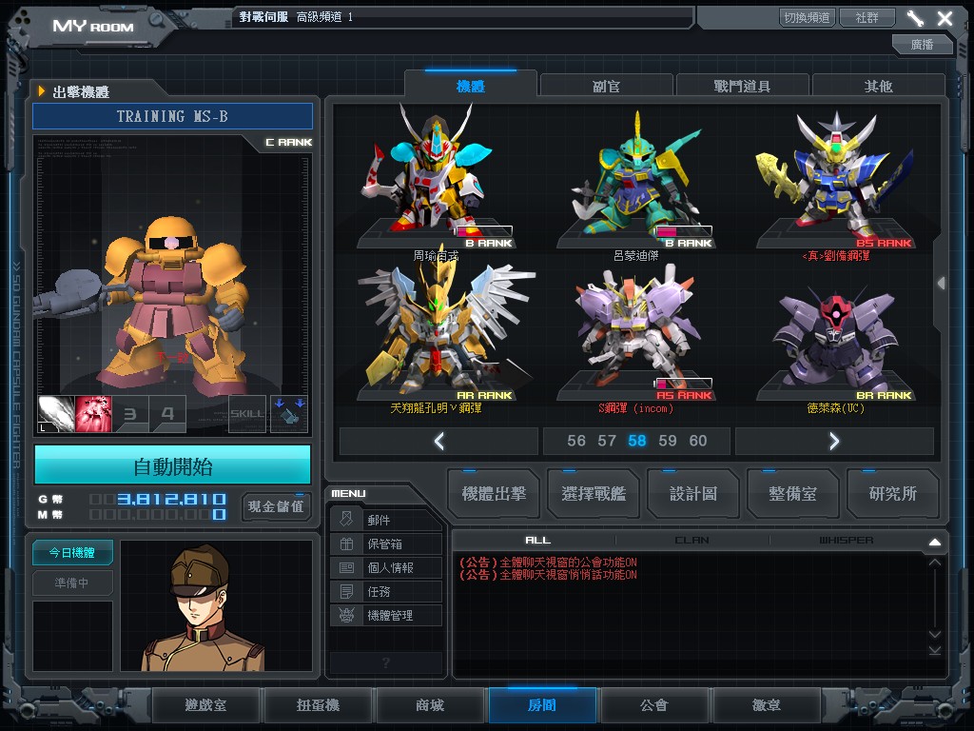Click the 郵件 mail icon in menu
974x731 pixels.
tap(346, 519)
